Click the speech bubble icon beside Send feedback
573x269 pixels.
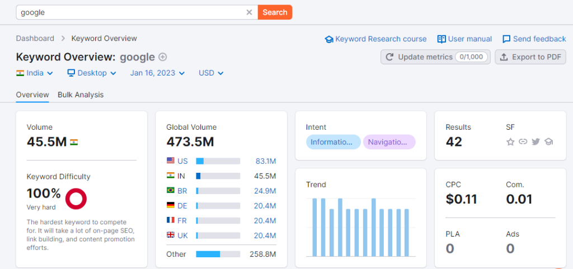506,39
